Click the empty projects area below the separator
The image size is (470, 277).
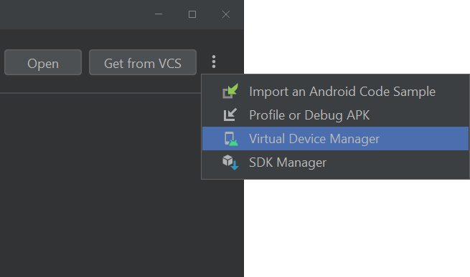pyautogui.click(x=100, y=185)
